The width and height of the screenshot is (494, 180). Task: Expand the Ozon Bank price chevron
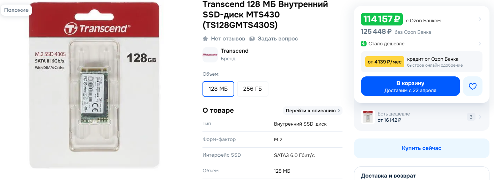(480, 19)
